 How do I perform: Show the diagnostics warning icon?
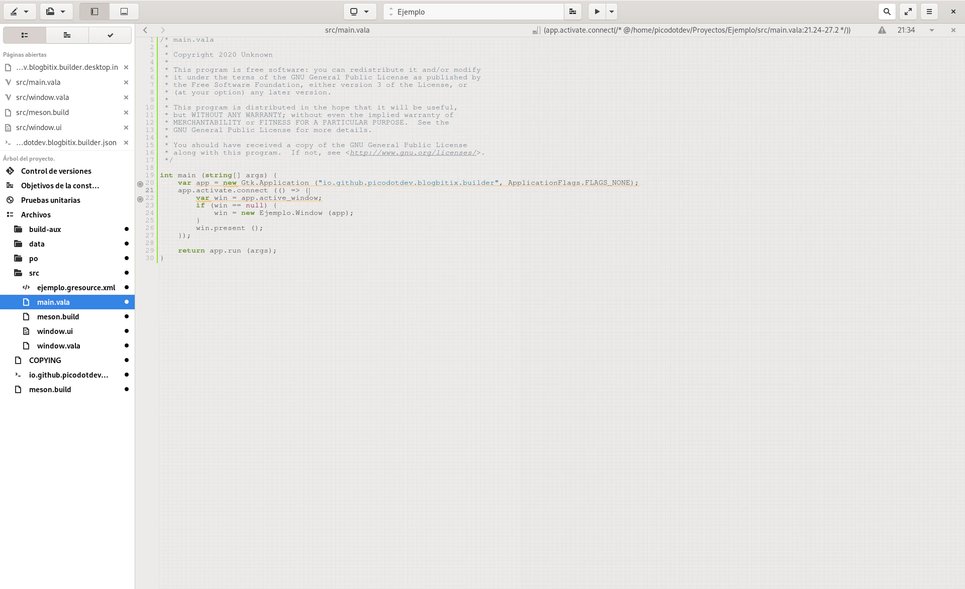(x=882, y=30)
